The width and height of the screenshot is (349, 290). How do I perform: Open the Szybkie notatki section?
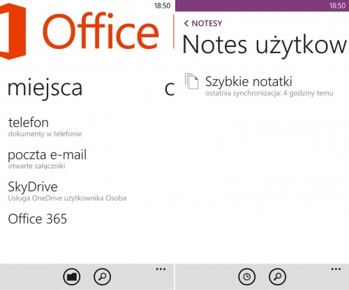pos(259,85)
